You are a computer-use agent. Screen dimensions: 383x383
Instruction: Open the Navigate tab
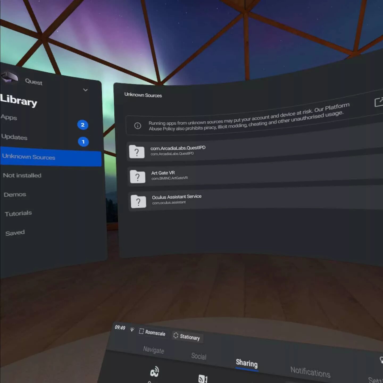(x=153, y=349)
